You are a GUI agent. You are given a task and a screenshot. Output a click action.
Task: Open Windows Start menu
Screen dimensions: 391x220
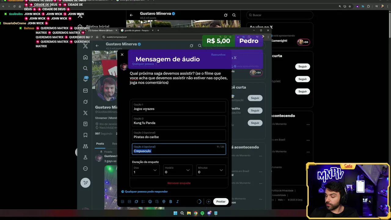tap(175, 213)
